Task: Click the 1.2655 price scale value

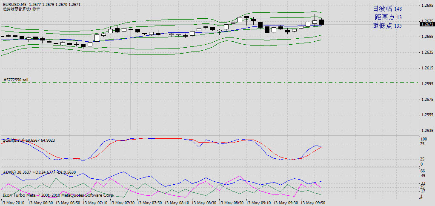Action: 427,37
